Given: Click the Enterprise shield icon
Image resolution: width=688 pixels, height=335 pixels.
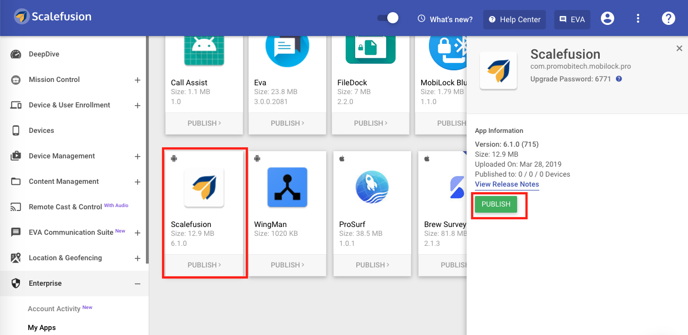Looking at the screenshot, I should pos(16,284).
